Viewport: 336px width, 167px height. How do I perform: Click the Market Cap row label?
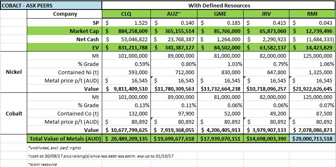(x=85, y=31)
